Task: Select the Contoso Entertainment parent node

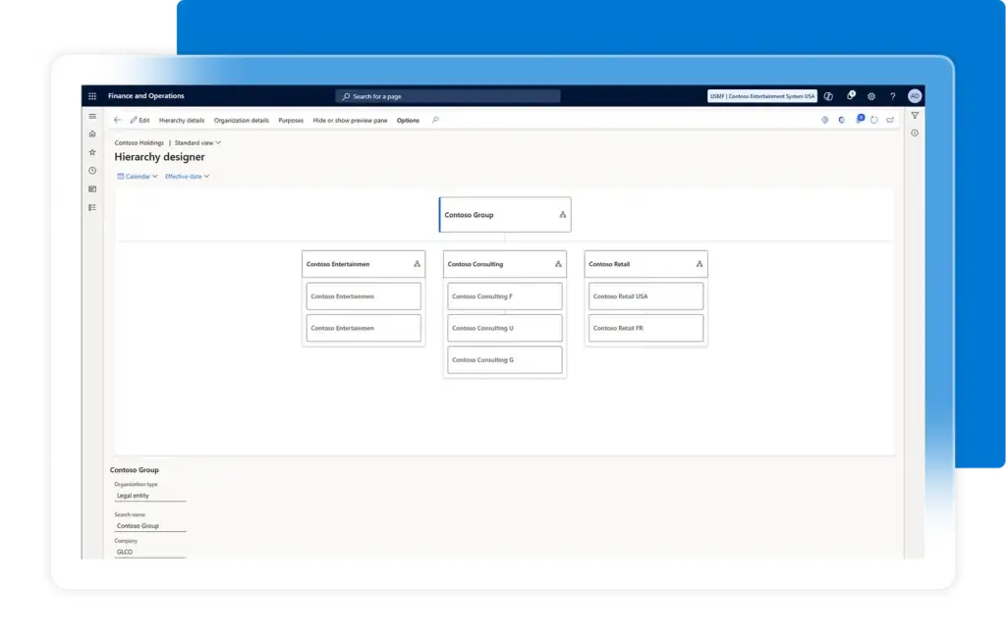Action: point(363,264)
